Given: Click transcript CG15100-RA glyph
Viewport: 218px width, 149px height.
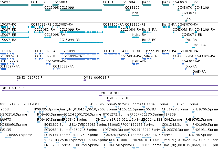Looking at the screenshot, I should (111, 27).
